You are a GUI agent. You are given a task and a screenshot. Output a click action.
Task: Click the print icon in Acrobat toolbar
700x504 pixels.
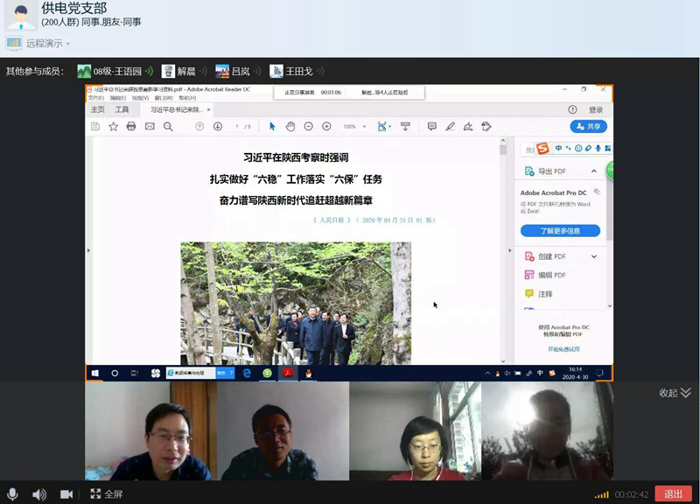pos(131,127)
